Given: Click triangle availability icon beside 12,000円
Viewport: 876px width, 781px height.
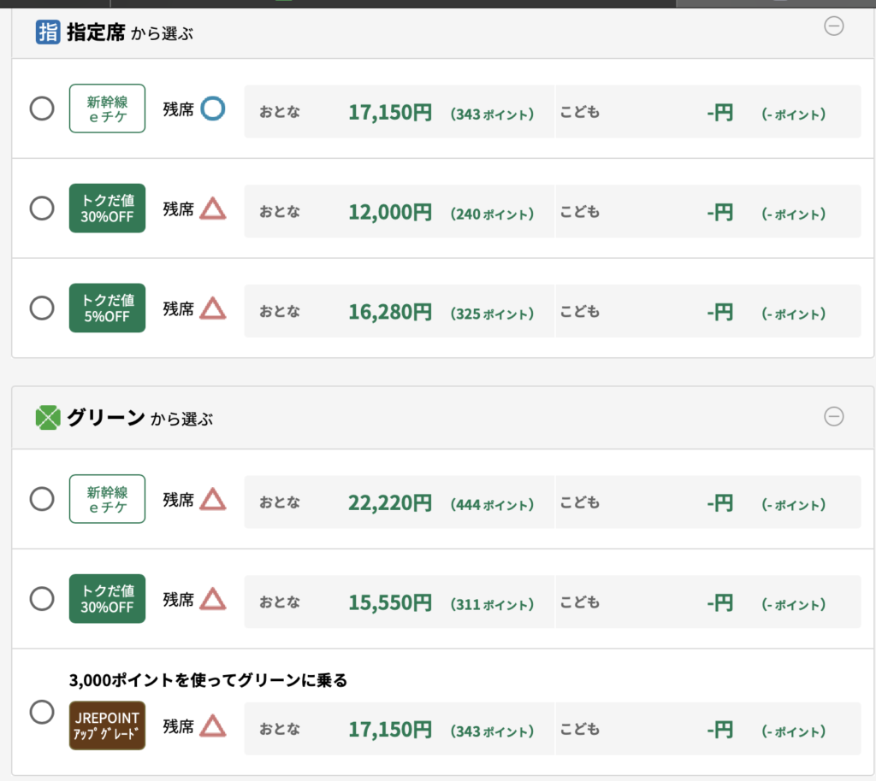Looking at the screenshot, I should [x=213, y=208].
